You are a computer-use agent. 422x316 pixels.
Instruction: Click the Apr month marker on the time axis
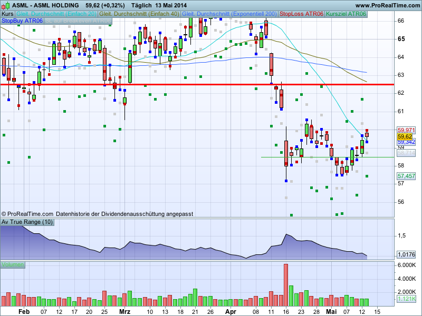coord(231,312)
